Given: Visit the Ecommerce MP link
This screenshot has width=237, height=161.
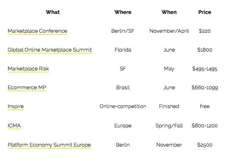Looking at the screenshot, I should click(x=27, y=87).
